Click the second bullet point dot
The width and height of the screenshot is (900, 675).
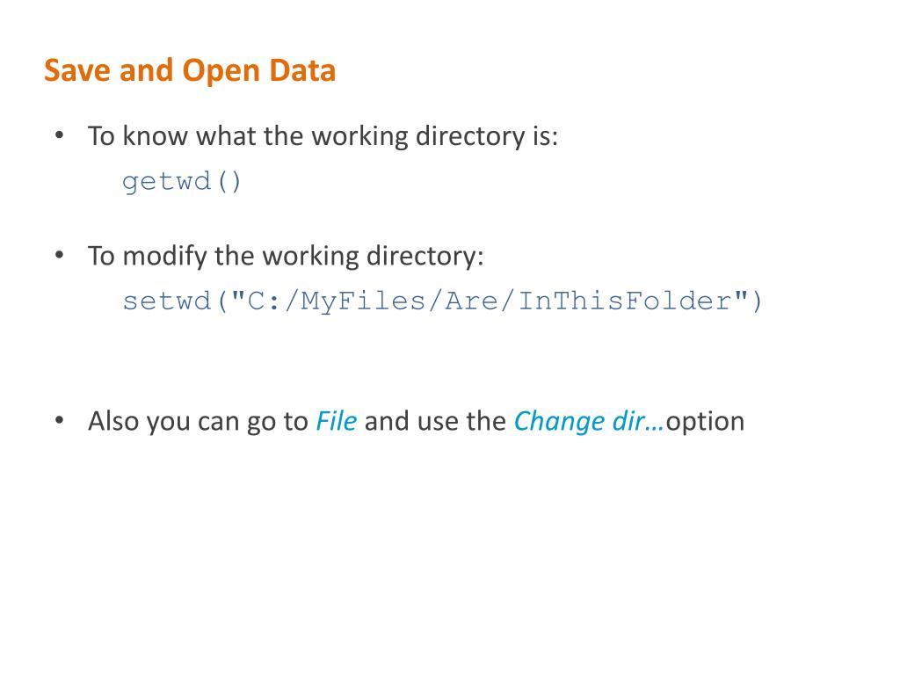[59, 255]
